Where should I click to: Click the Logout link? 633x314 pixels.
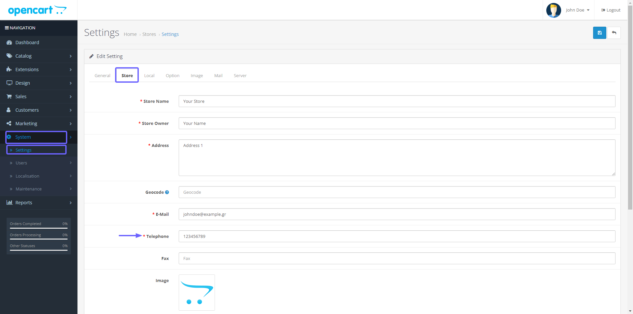click(611, 10)
